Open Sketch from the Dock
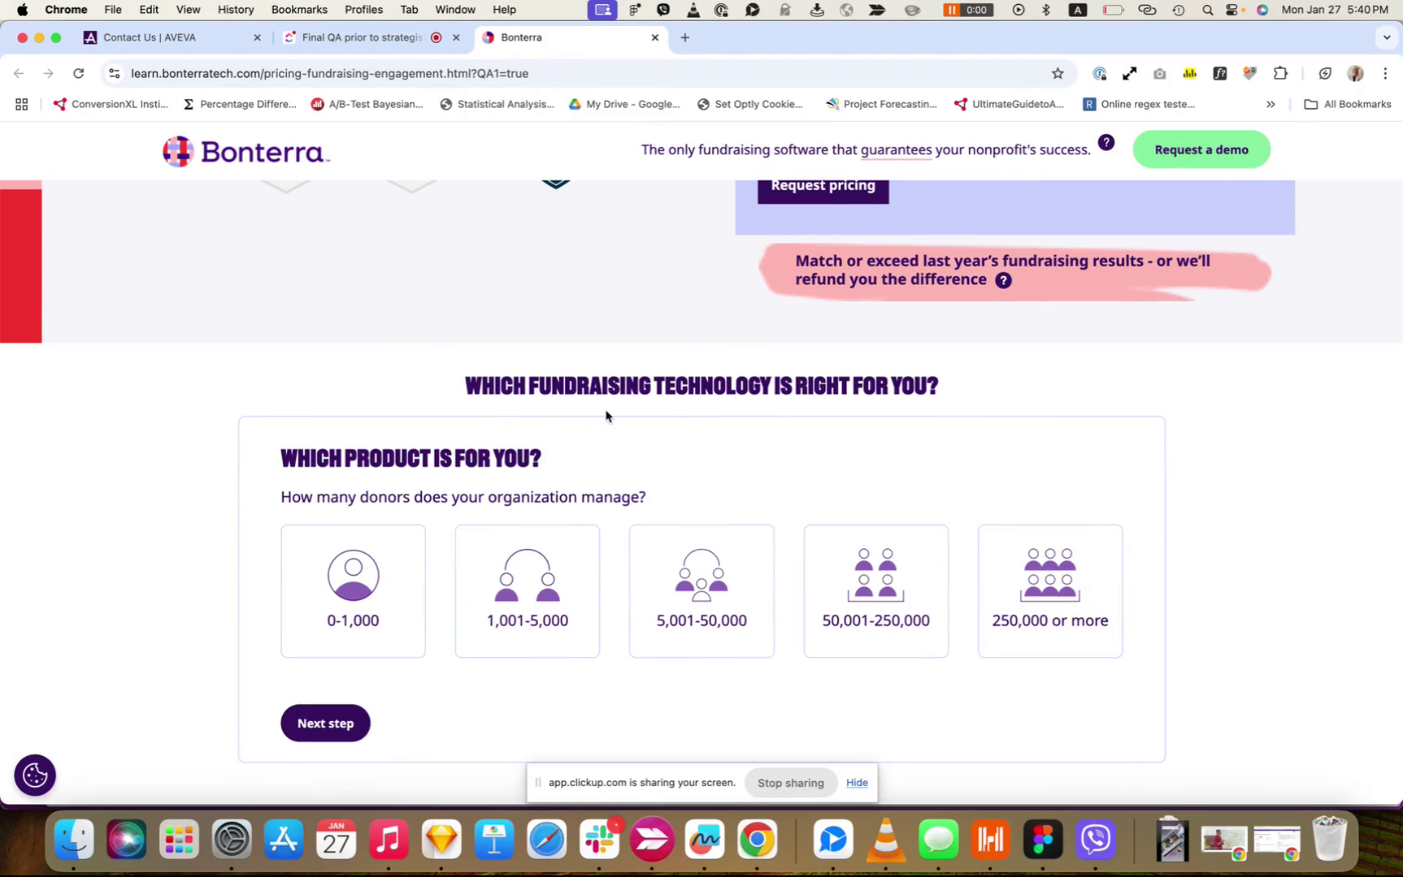The height and width of the screenshot is (877, 1403). pos(441,840)
